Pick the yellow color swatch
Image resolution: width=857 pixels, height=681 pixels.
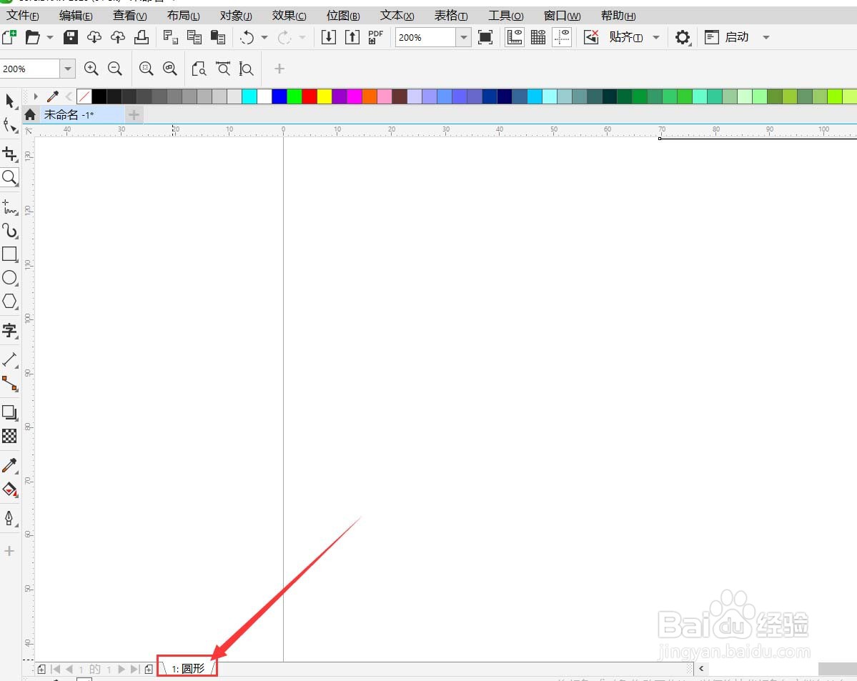(x=324, y=96)
